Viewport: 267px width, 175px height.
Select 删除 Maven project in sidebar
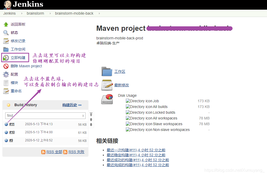tap(26, 66)
